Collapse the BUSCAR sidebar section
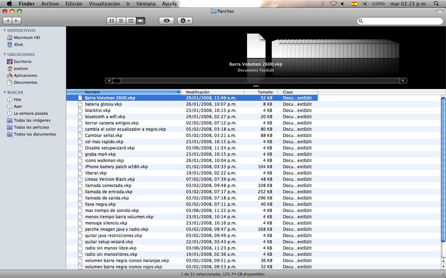This screenshot has height=278, width=446. click(x=4, y=92)
